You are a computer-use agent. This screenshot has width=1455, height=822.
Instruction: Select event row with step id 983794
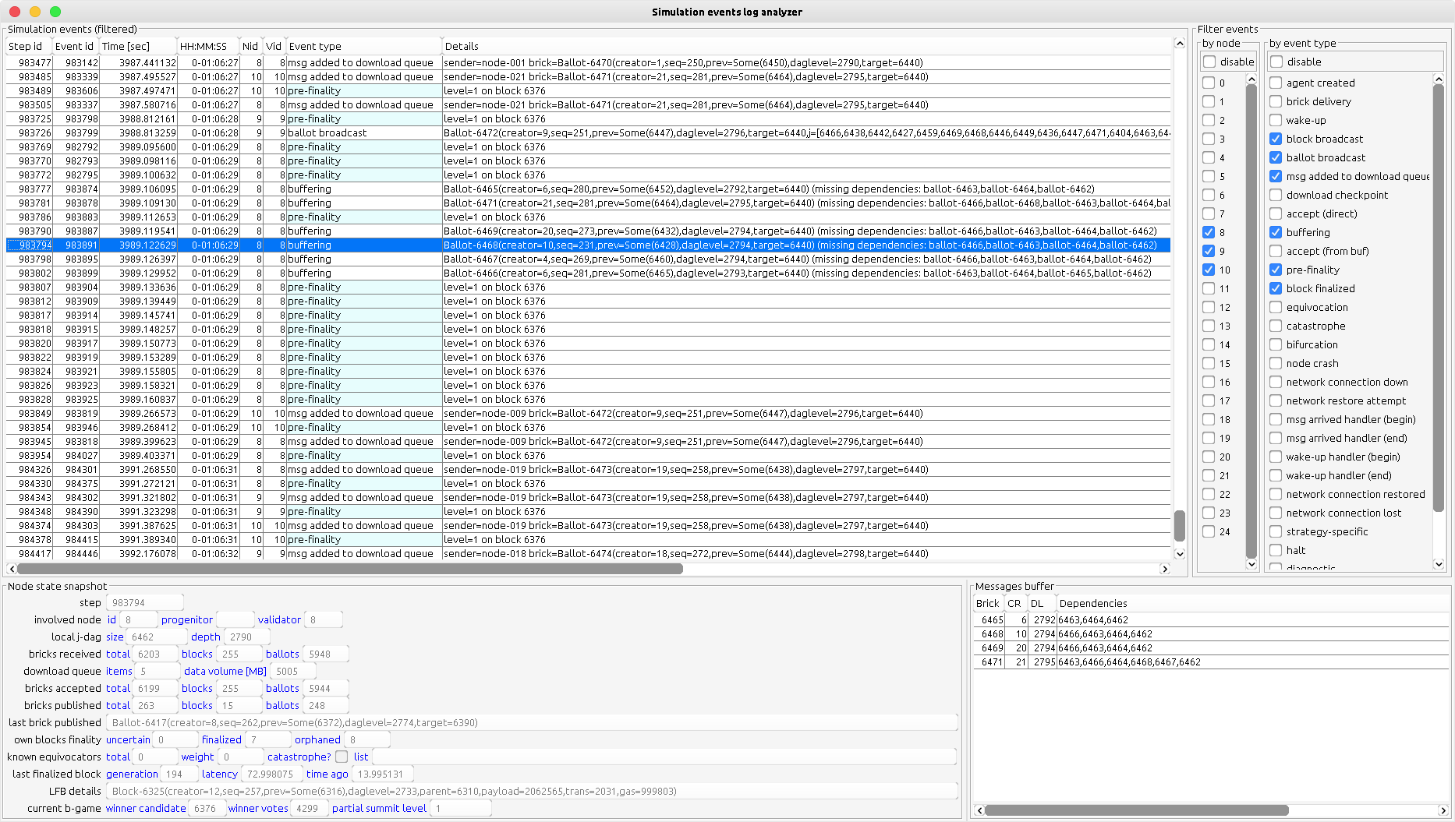(x=588, y=245)
